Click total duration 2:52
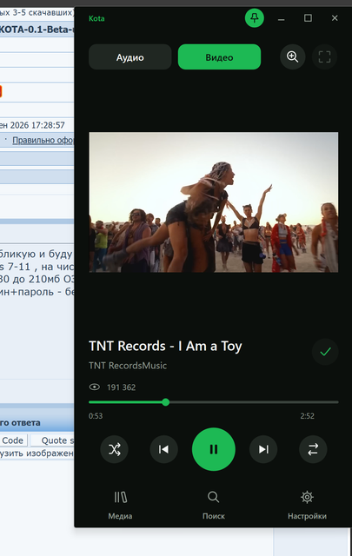The width and height of the screenshot is (352, 556). coord(308,416)
